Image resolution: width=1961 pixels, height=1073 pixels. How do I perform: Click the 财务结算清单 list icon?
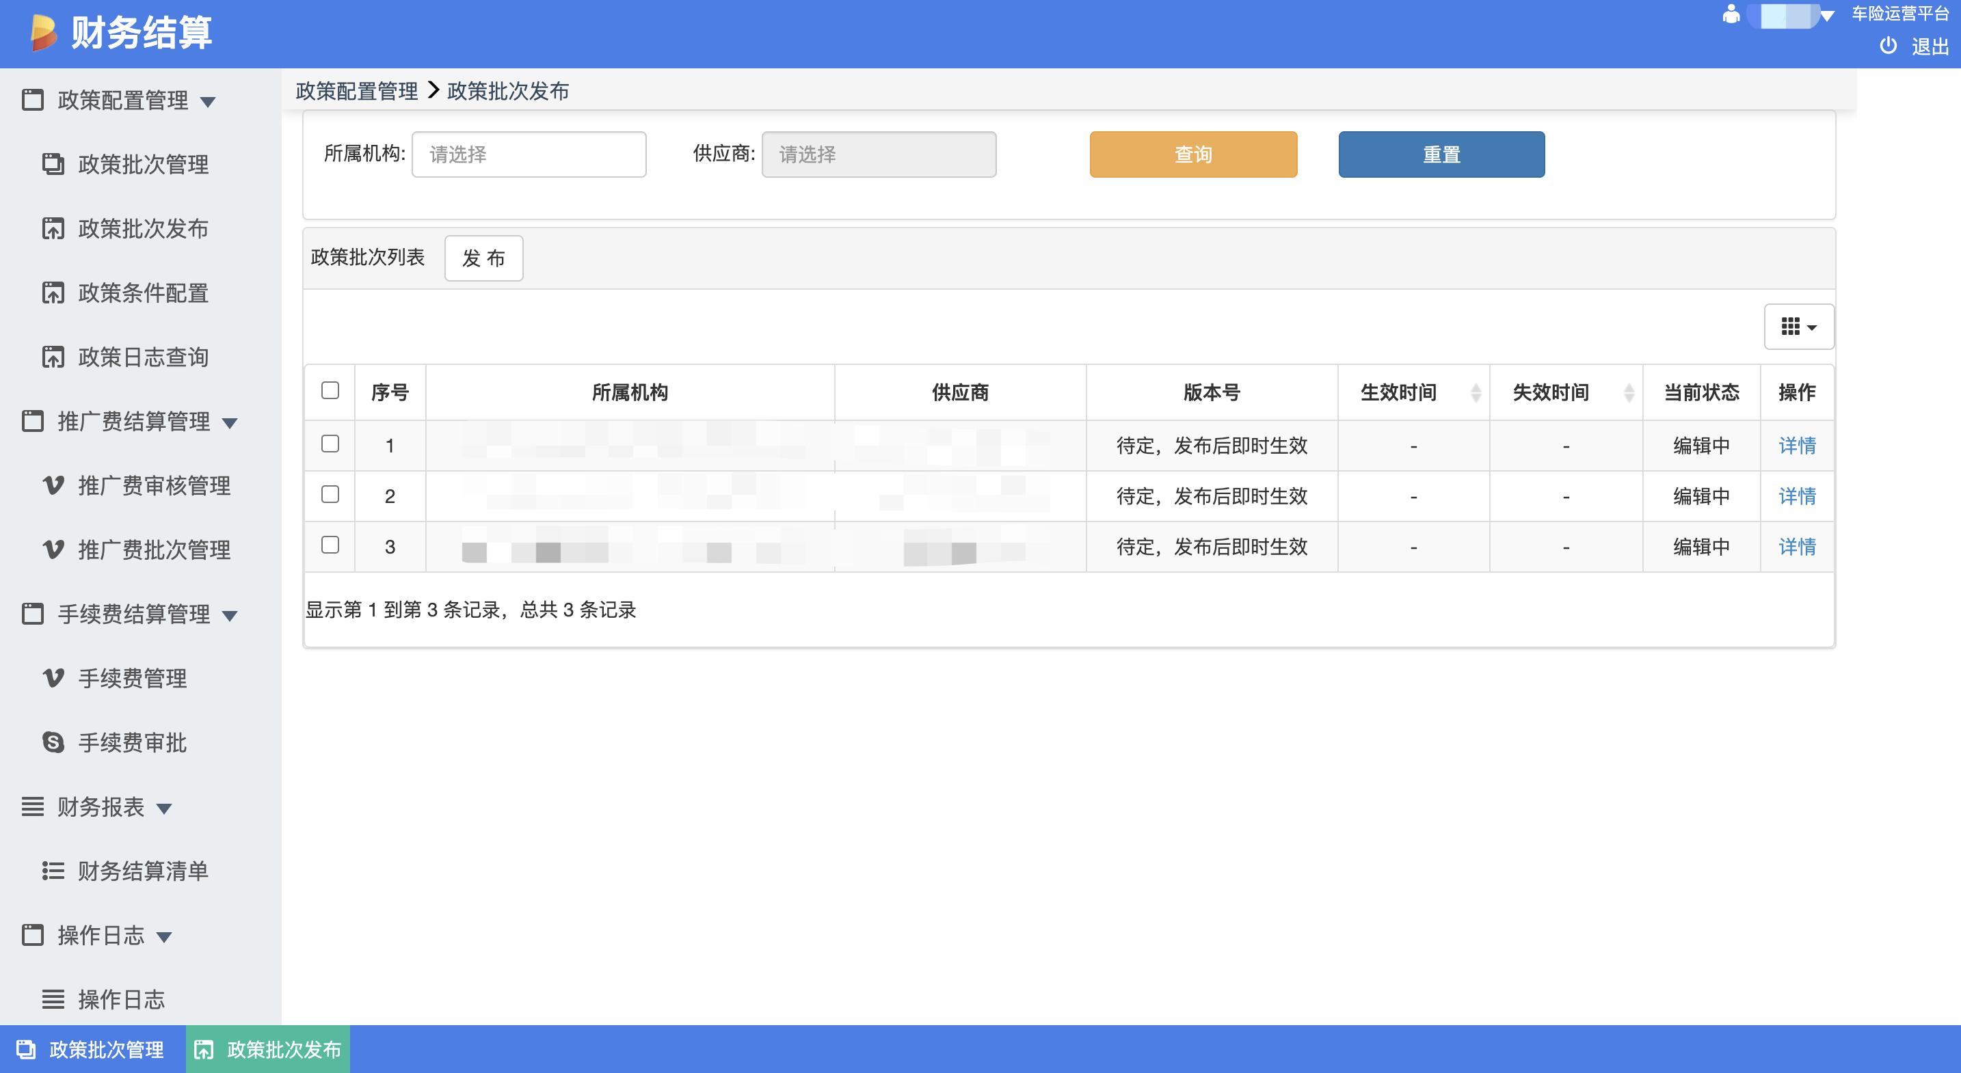53,871
